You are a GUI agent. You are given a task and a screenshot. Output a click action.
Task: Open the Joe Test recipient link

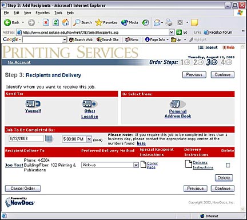[x=14, y=165]
